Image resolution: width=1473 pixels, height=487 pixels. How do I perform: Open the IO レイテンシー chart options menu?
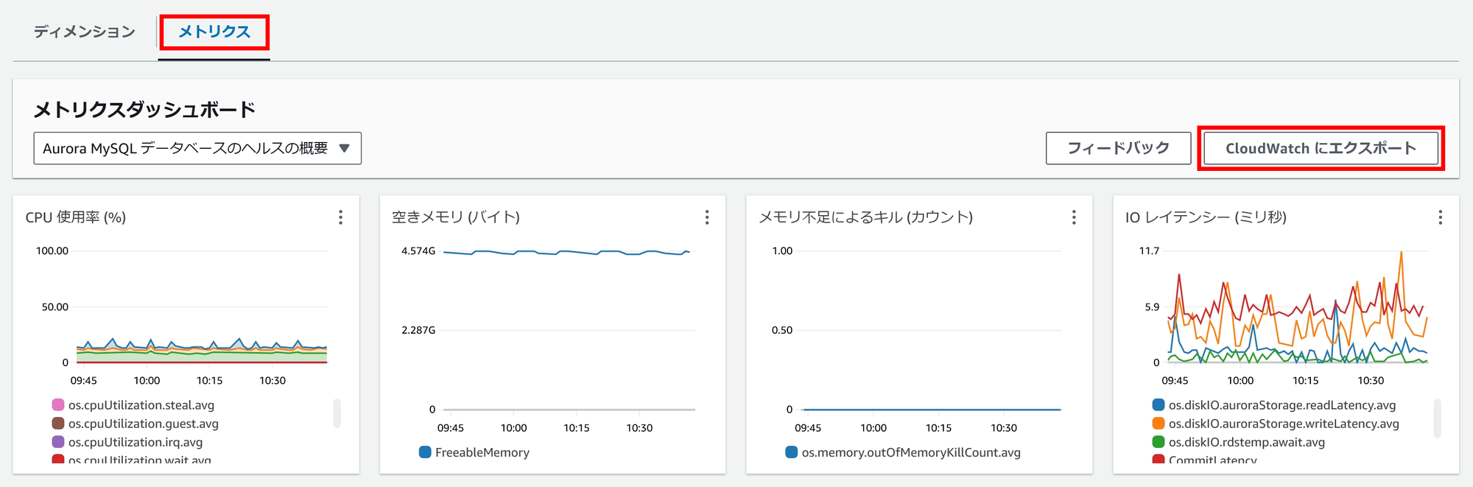(1441, 217)
